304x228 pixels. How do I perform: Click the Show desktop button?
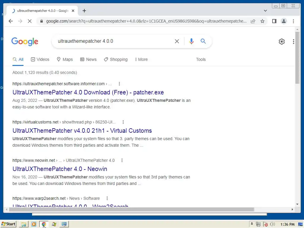[301, 224]
